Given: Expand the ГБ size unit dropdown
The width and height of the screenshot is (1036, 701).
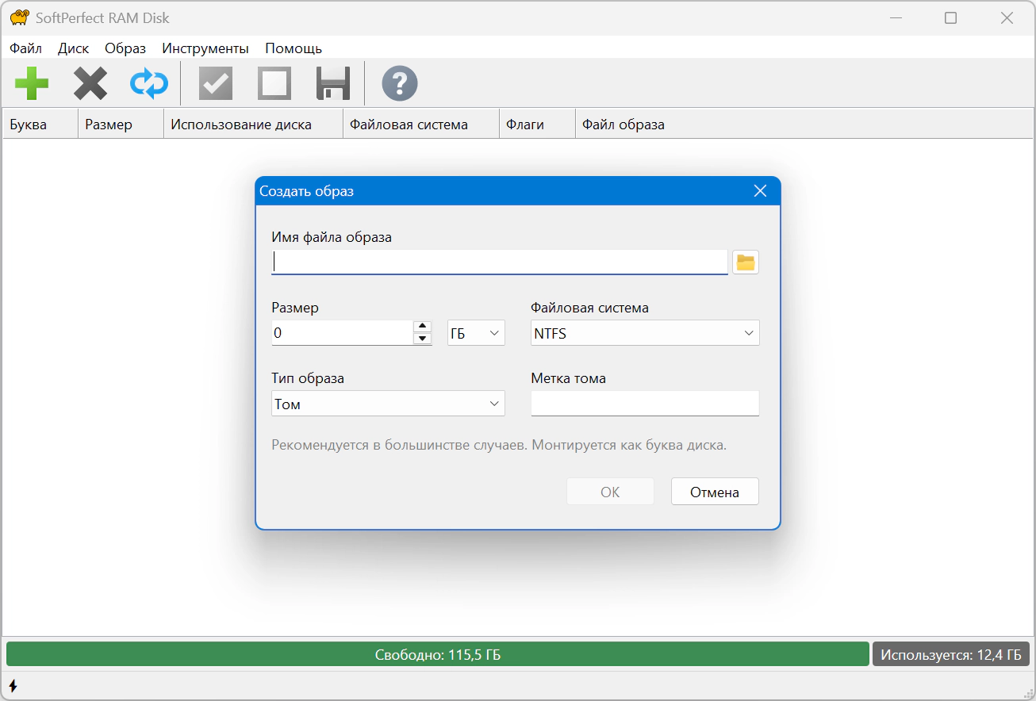Looking at the screenshot, I should point(476,333).
